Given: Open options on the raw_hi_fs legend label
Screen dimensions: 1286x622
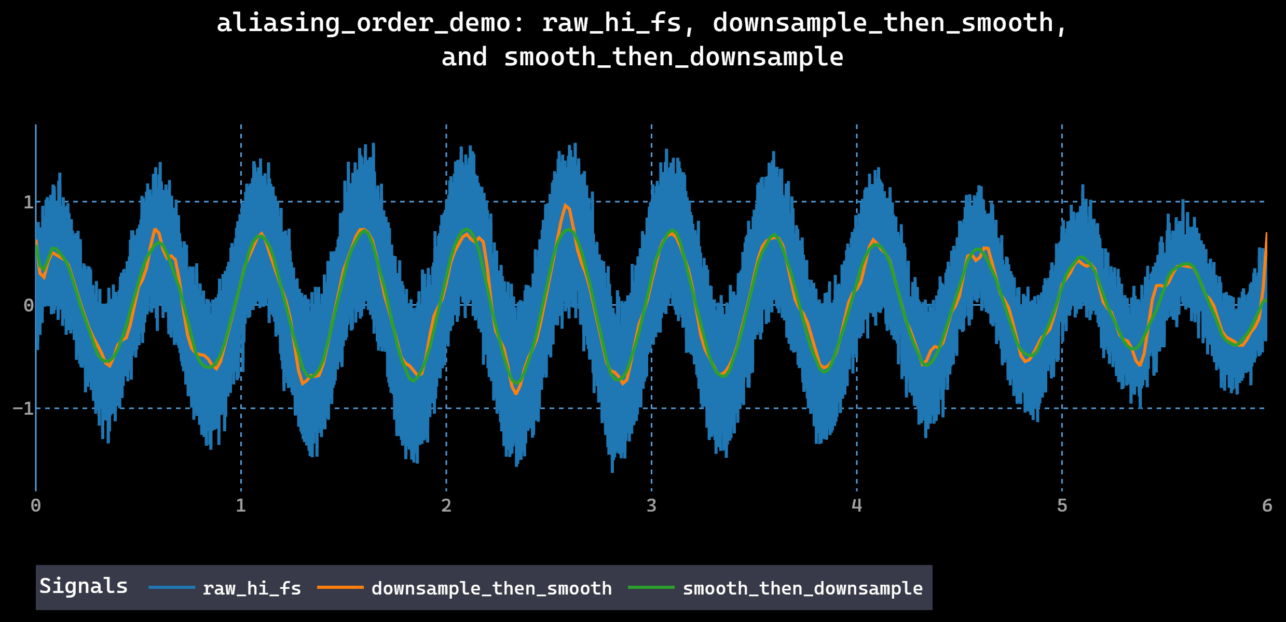Looking at the screenshot, I should (x=252, y=588).
